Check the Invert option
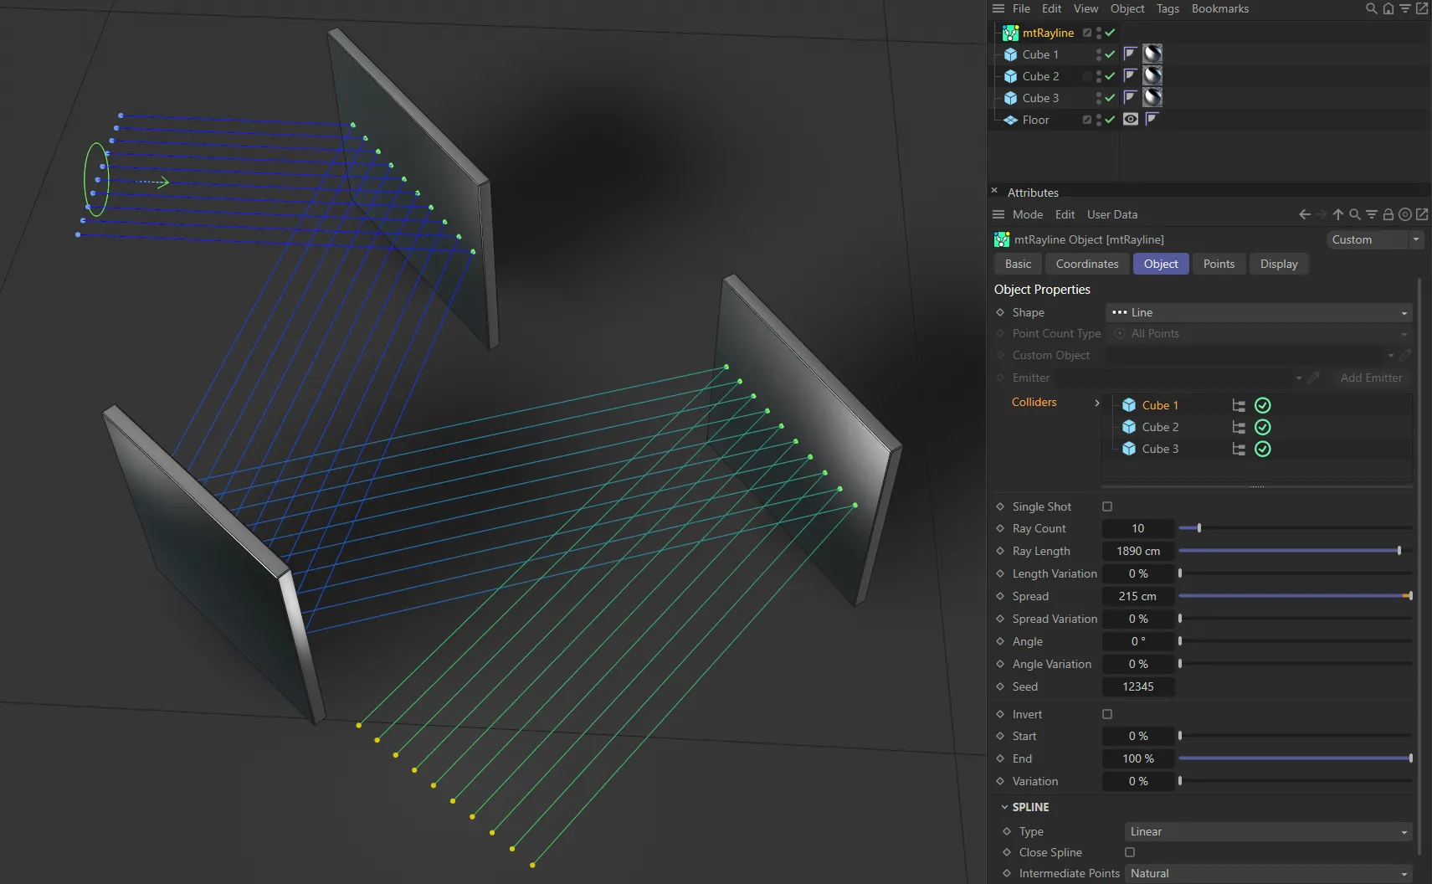 1106,714
